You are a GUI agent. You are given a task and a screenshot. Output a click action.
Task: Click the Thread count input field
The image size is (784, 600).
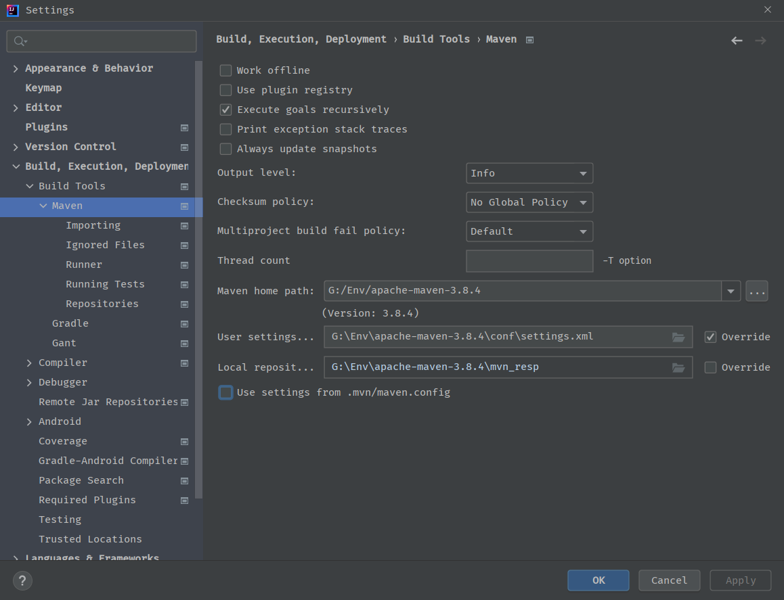tap(529, 260)
